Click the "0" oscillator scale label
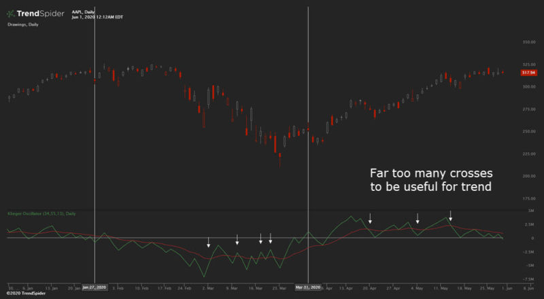Image resolution: width=544 pixels, height=299 pixels. 532,239
